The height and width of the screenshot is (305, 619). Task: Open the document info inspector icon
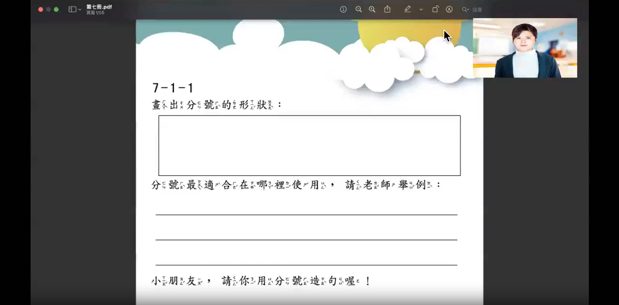[343, 9]
